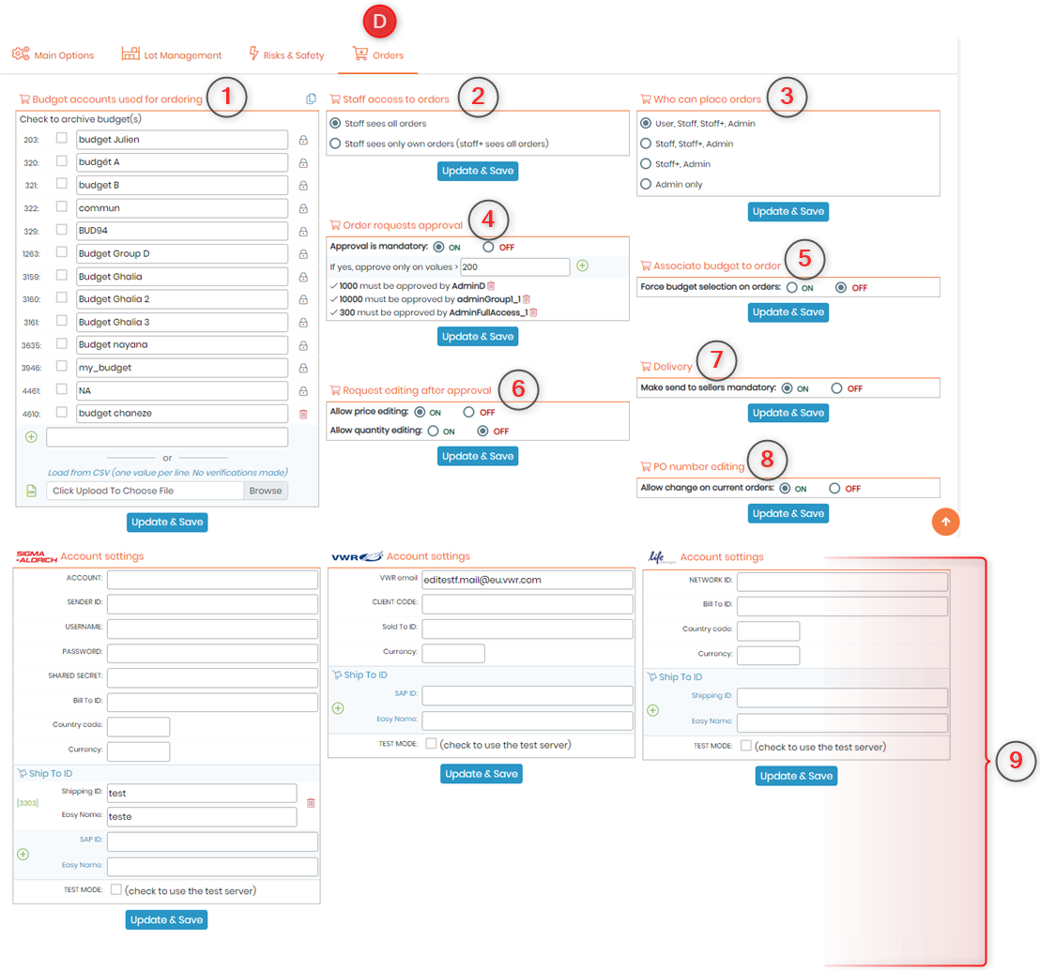The image size is (1040, 970).
Task: Delete budget chaneze with trash icon
Action: pos(303,414)
